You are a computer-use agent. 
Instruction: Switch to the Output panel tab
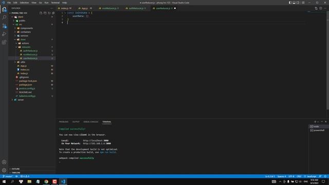76,122
